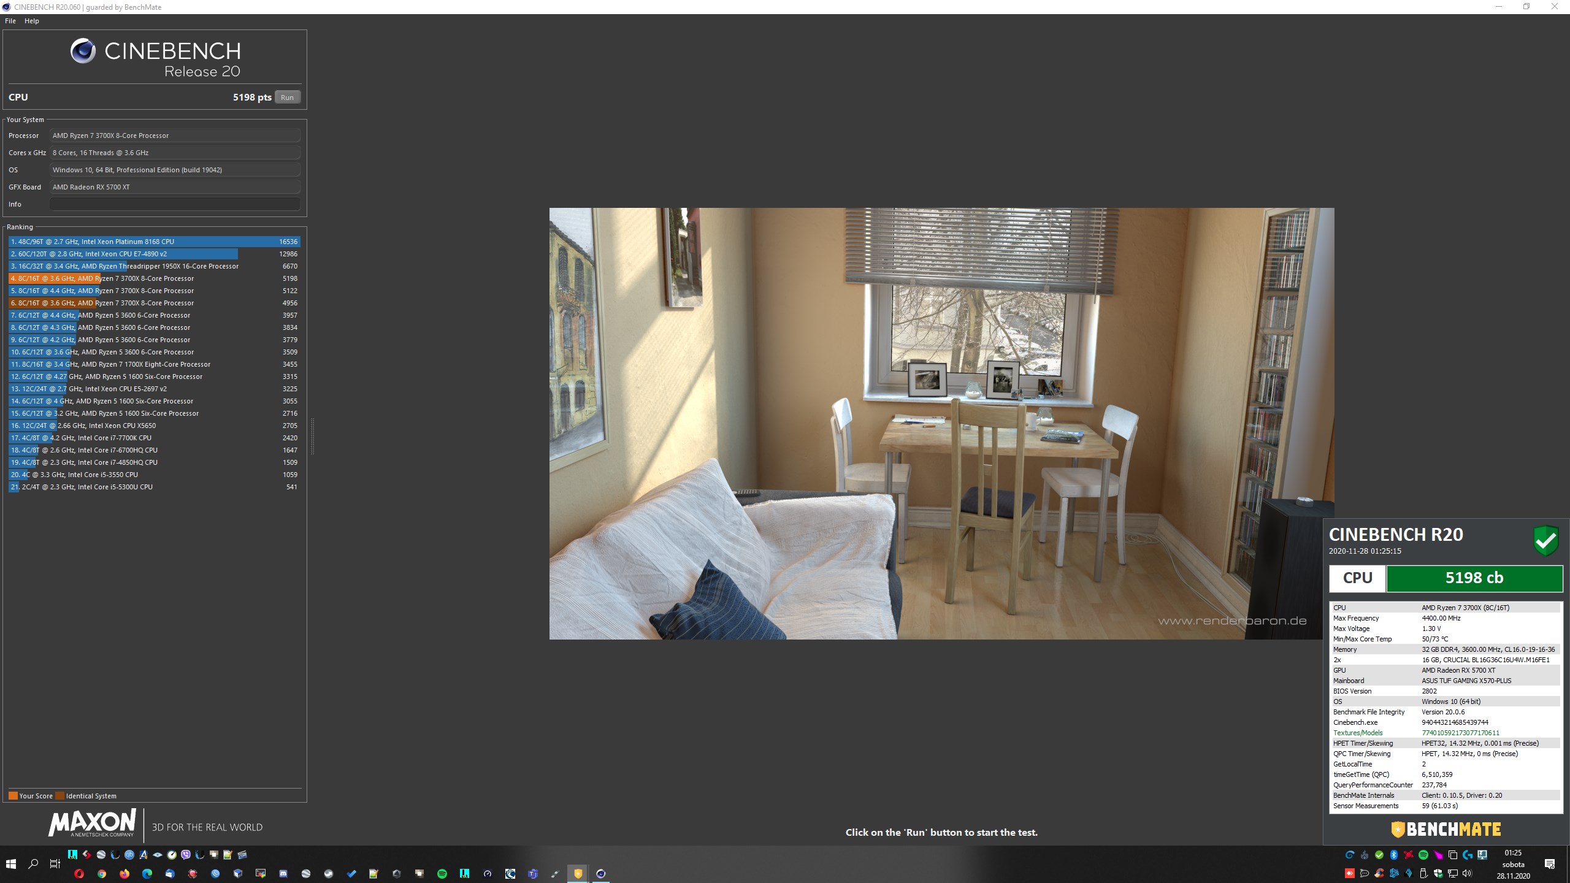1570x883 pixels.
Task: Click the Identical System legend swatch
Action: tap(59, 796)
